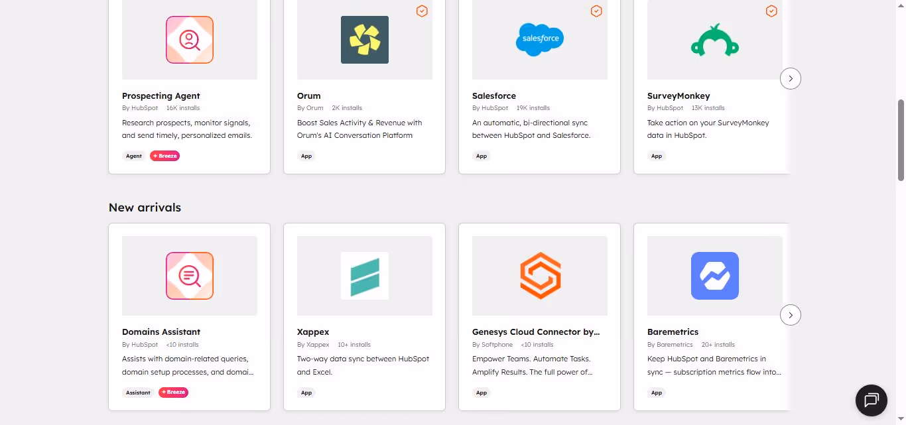This screenshot has width=906, height=425.
Task: Click "Keep HubSpot and Baremetrics in" description
Action: [714, 365]
